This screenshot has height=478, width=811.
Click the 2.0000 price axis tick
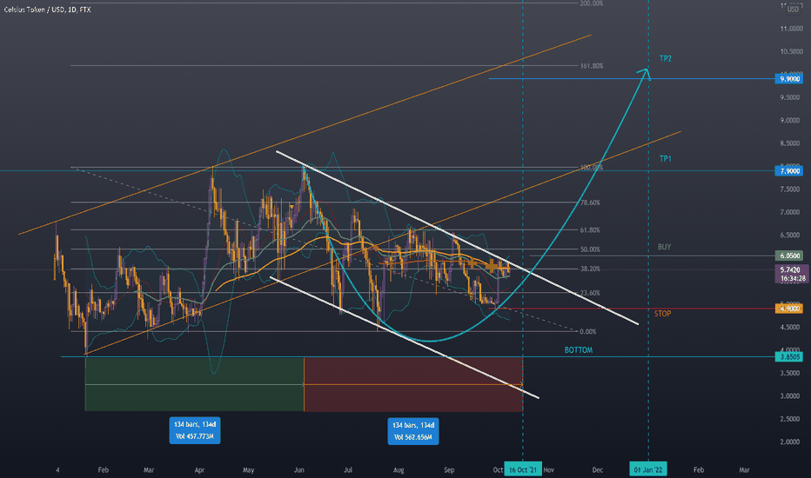790,442
